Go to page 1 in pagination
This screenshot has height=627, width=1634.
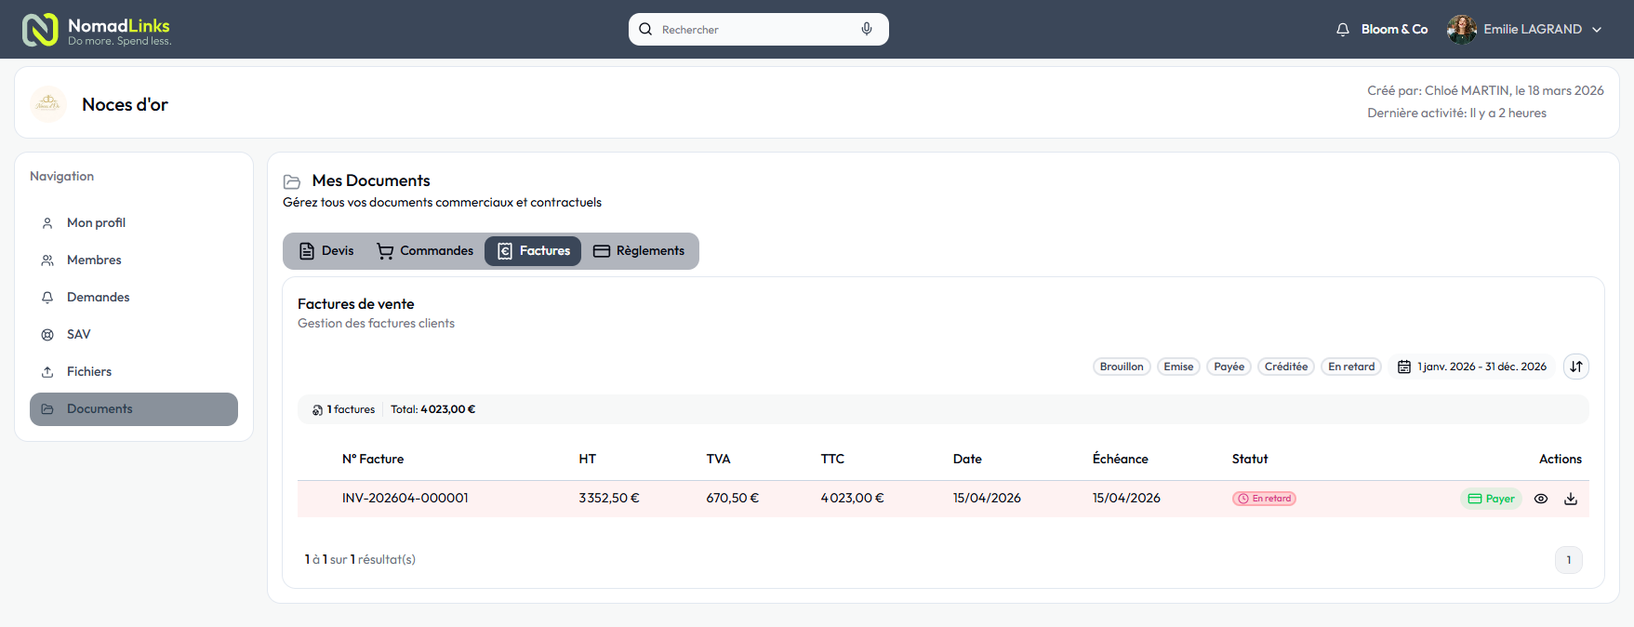click(1569, 560)
